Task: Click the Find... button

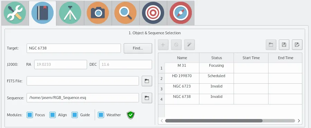Action: coord(138,48)
